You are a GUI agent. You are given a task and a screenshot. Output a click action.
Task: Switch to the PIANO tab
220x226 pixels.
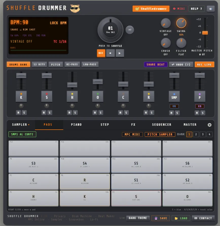(76, 125)
